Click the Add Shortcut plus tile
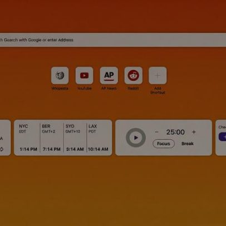This screenshot has width=226, height=226. pos(158,76)
